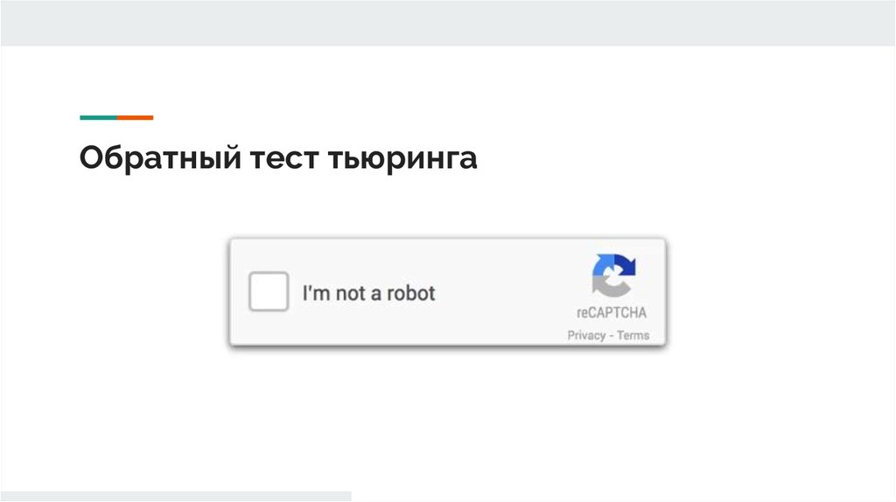The height and width of the screenshot is (502, 896).
Task: Click the word "тест" in the heading
Action: [x=284, y=159]
